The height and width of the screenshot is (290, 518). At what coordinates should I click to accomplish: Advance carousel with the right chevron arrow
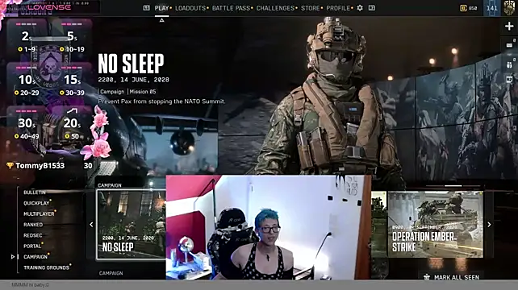[489, 224]
